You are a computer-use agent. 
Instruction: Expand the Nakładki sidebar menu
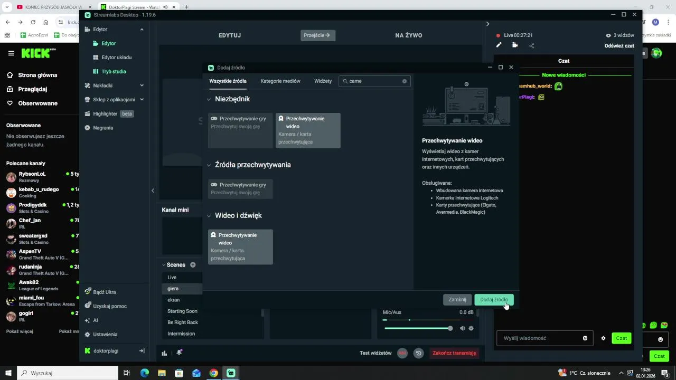[x=142, y=85]
